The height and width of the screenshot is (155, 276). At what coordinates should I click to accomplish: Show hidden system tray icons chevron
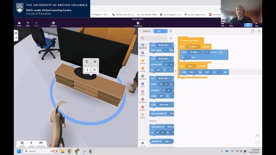(x=222, y=151)
